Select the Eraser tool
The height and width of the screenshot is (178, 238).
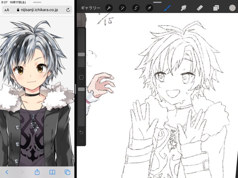200,8
